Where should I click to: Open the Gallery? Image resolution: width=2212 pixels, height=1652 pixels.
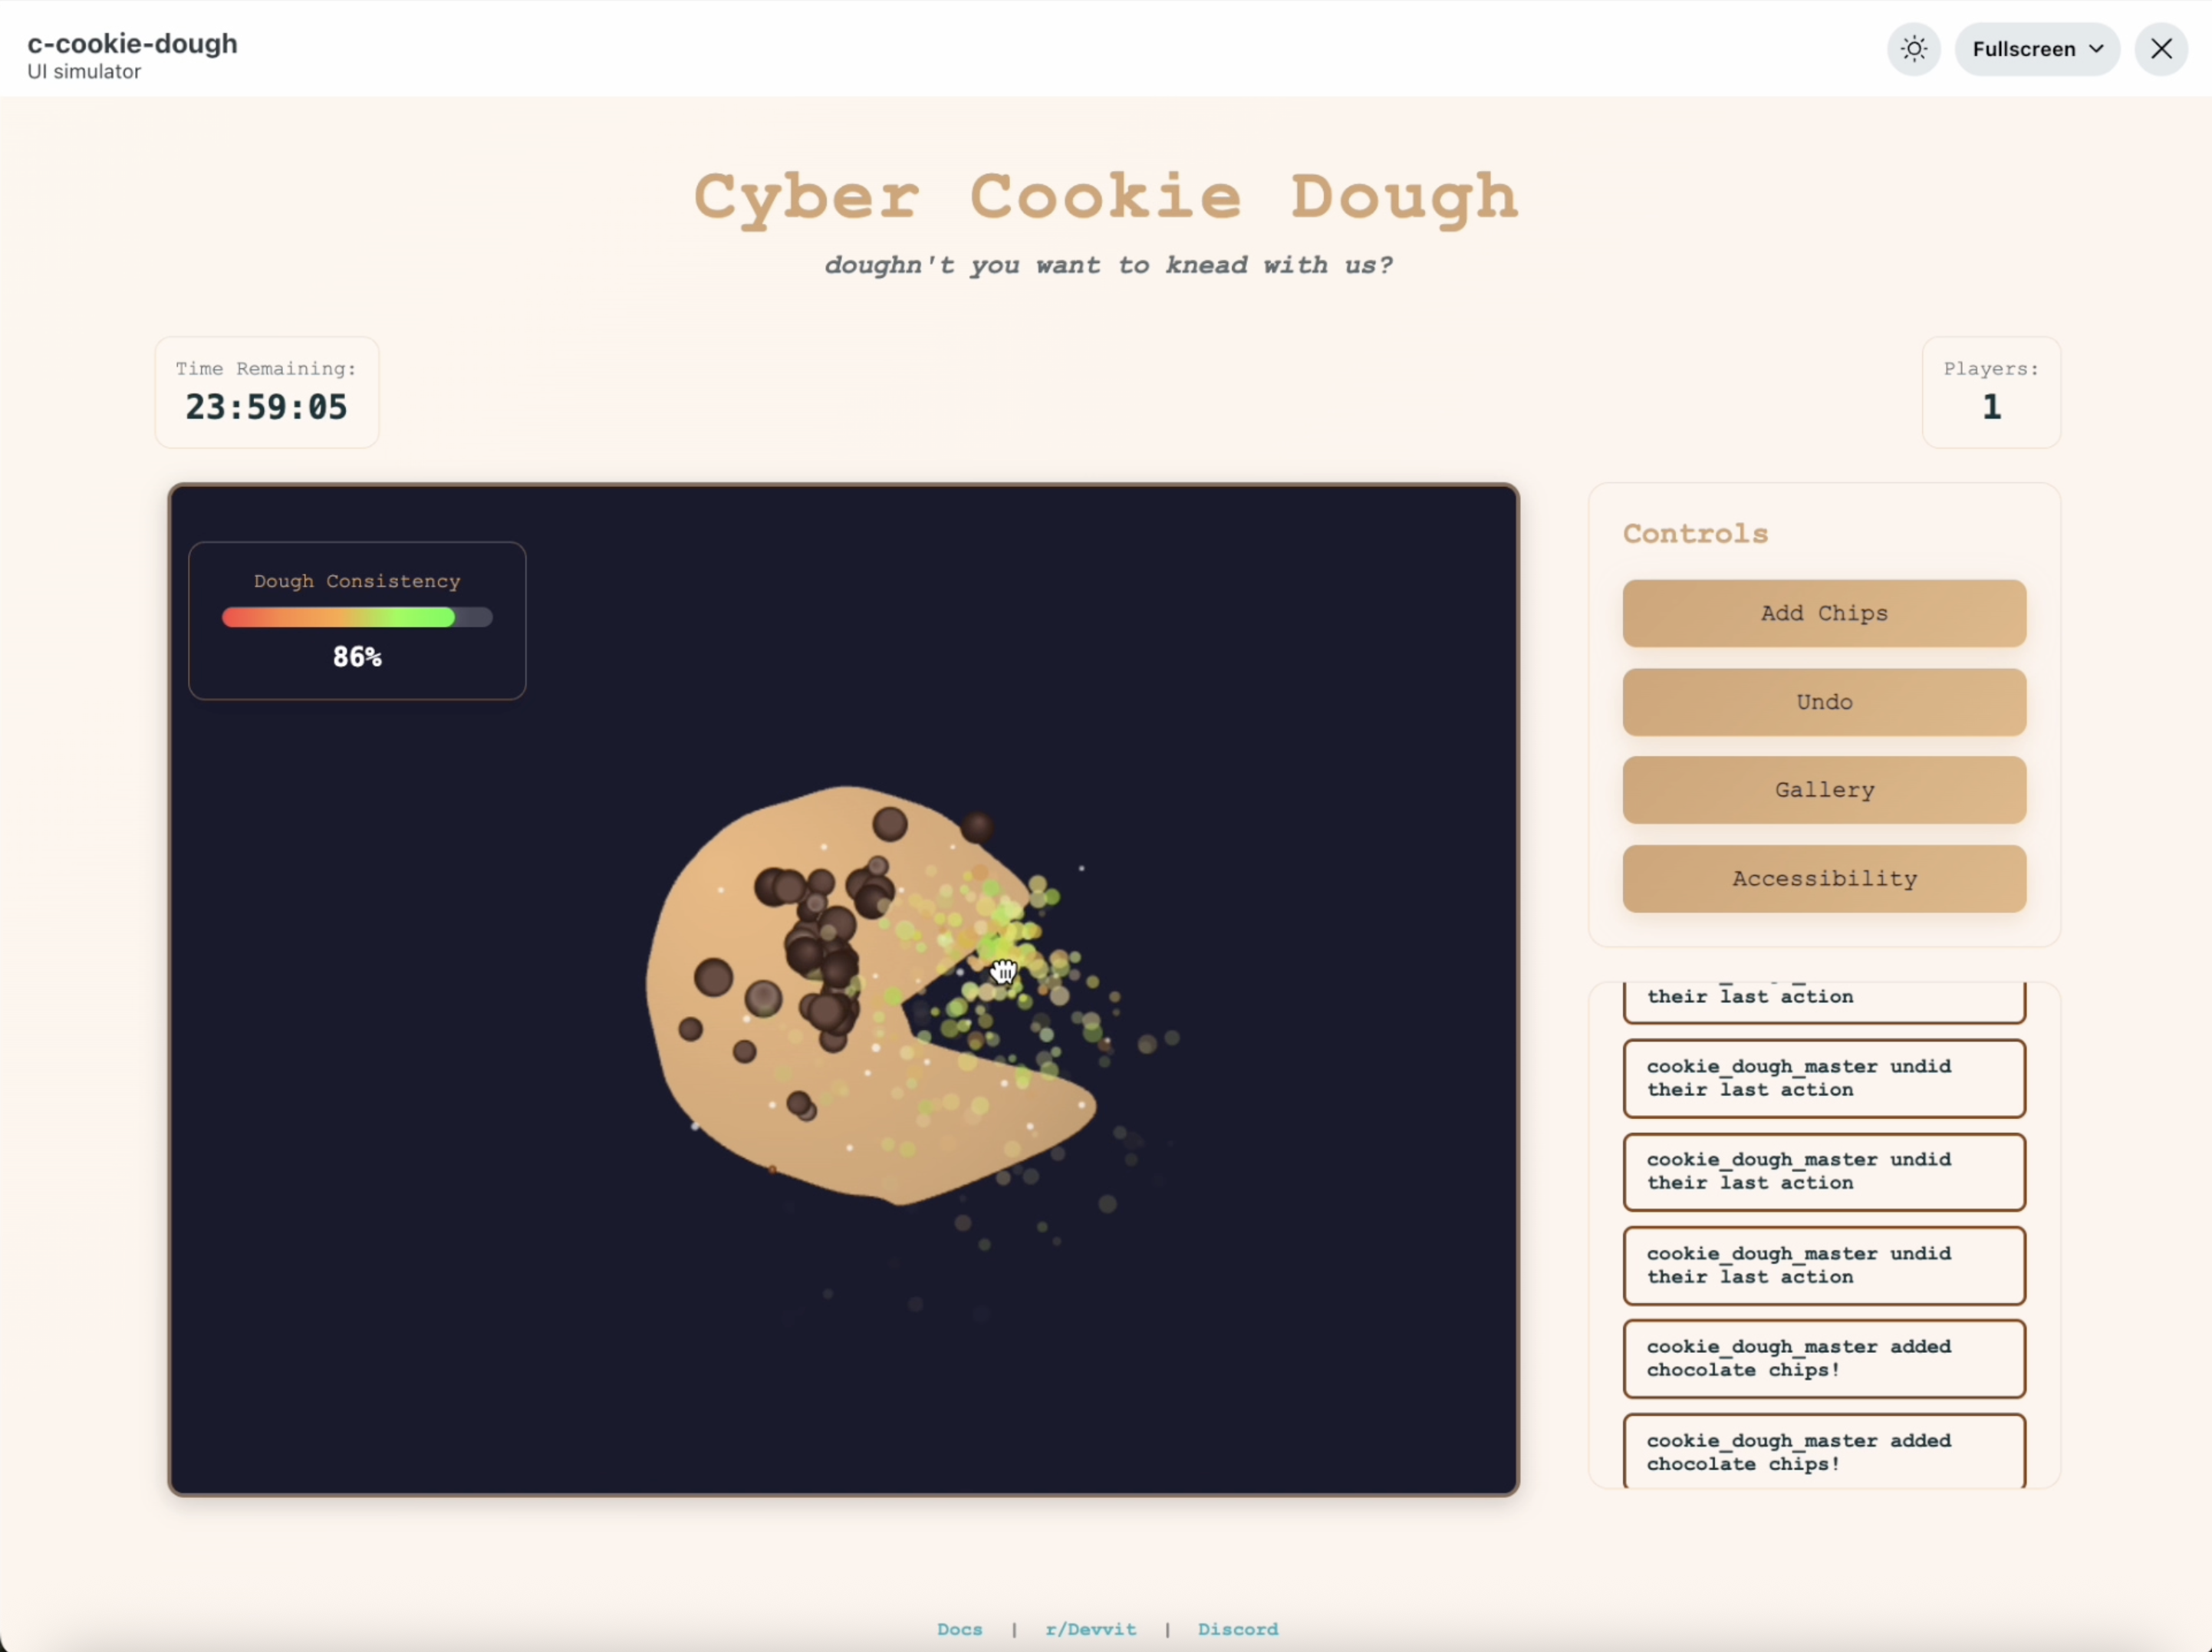pyautogui.click(x=1823, y=790)
